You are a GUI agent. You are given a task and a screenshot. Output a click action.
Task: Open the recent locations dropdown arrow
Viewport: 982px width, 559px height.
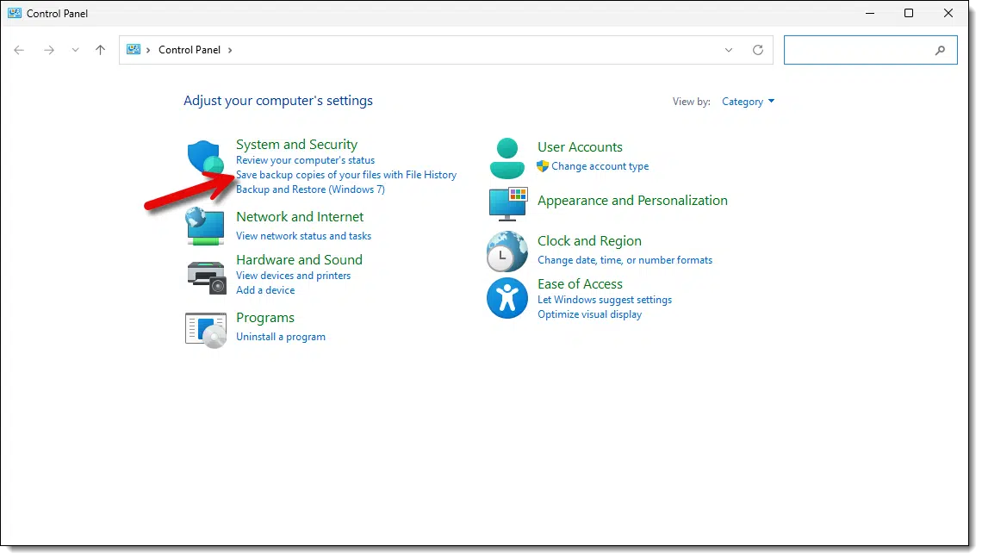75,50
